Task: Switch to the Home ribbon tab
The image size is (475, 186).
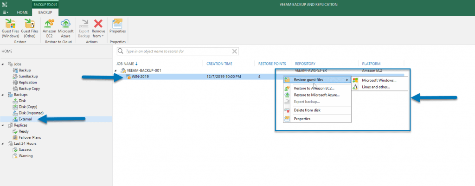Action: 22,12
